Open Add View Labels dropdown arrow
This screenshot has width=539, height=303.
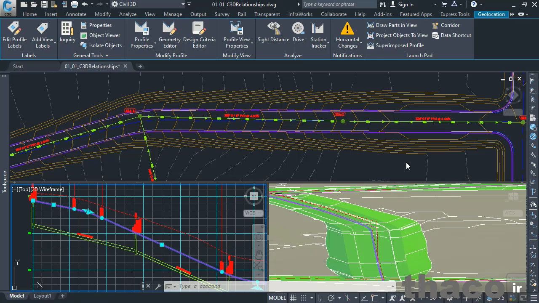coord(55,43)
